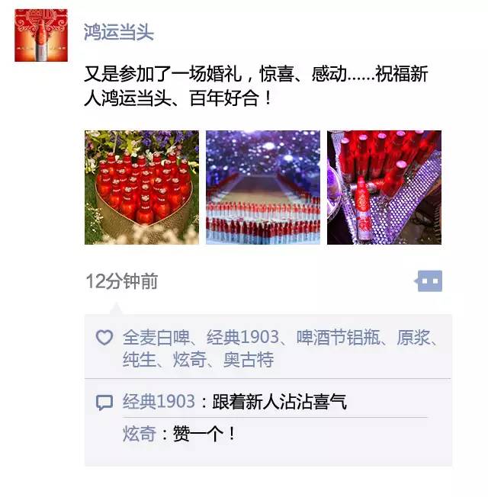Open 奥古特 in the likes list
Image resolution: width=488 pixels, height=497 pixels.
[x=249, y=360]
